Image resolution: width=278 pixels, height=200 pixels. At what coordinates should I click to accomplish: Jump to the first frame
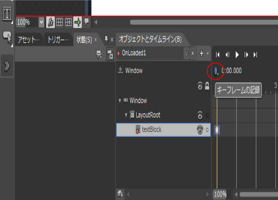click(218, 55)
